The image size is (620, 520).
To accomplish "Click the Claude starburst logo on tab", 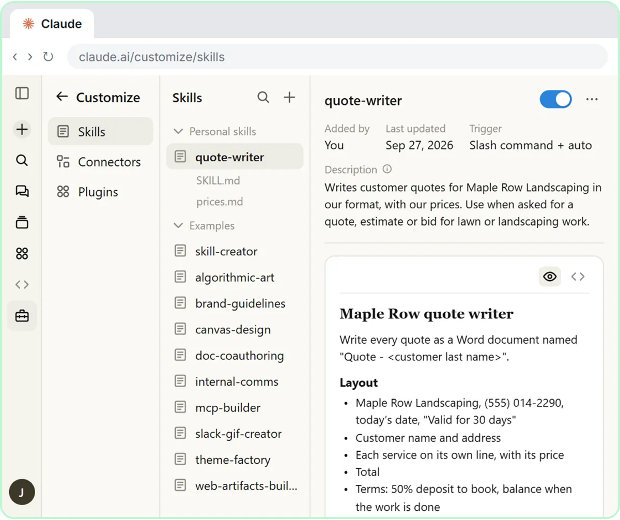I will point(29,24).
